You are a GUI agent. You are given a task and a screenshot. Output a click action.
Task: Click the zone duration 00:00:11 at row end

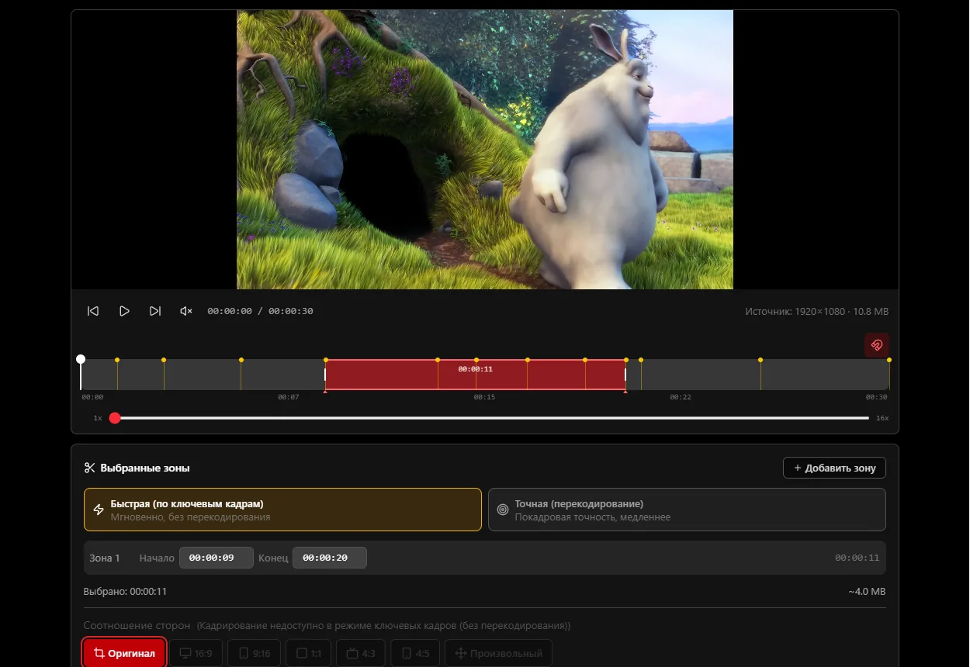(857, 558)
